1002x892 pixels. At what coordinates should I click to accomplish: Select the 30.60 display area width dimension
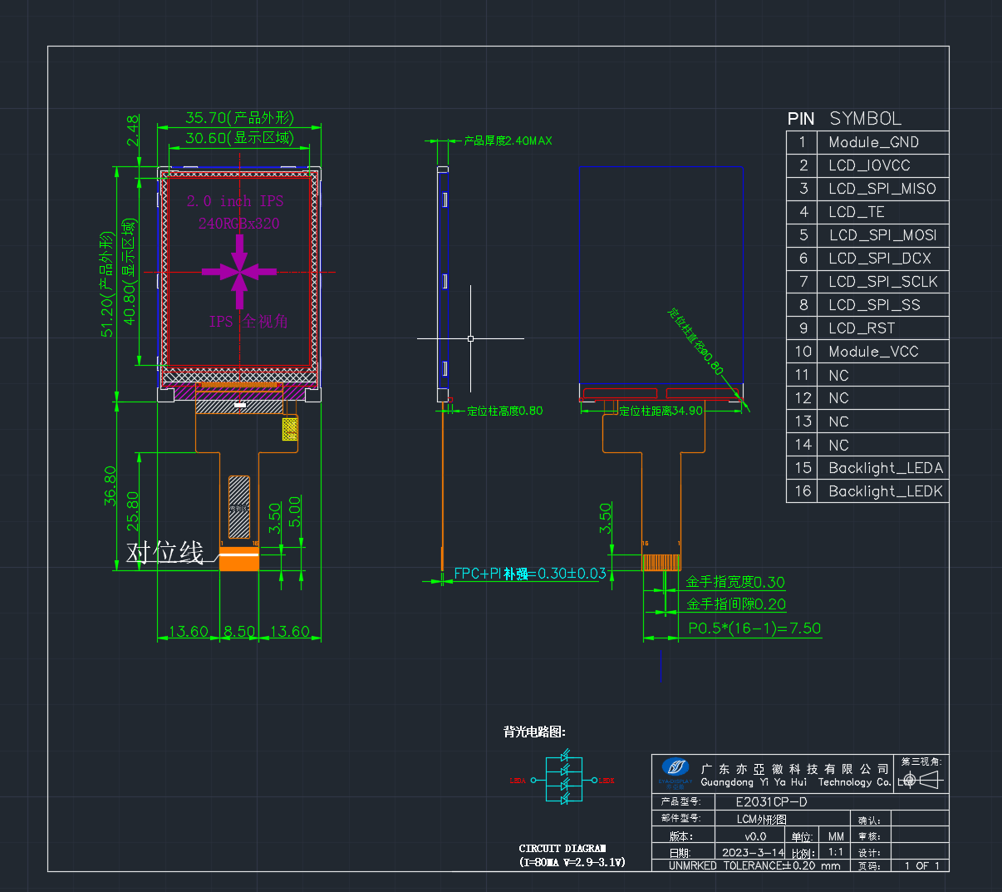pyautogui.click(x=239, y=138)
